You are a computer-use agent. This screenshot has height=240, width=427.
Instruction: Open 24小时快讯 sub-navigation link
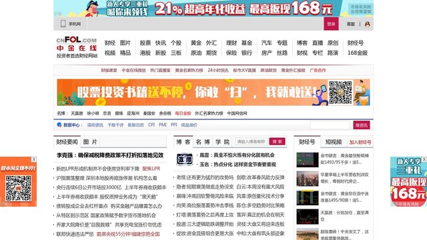pos(218,70)
